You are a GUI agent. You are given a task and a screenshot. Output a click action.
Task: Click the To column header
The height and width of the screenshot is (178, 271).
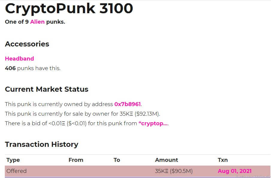pyautogui.click(x=116, y=160)
